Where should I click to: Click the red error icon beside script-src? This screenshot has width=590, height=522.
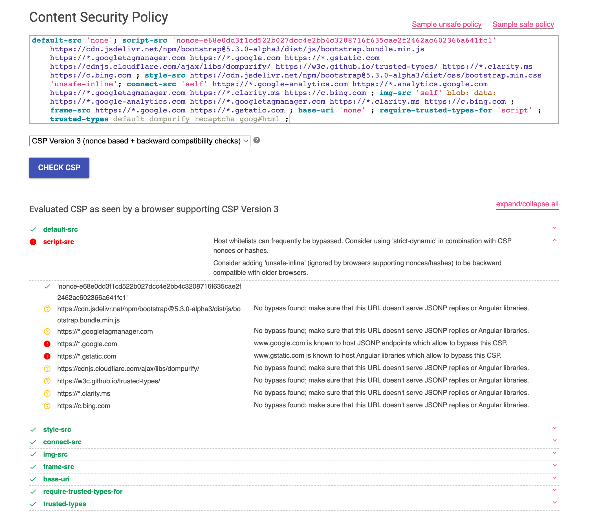coord(33,242)
